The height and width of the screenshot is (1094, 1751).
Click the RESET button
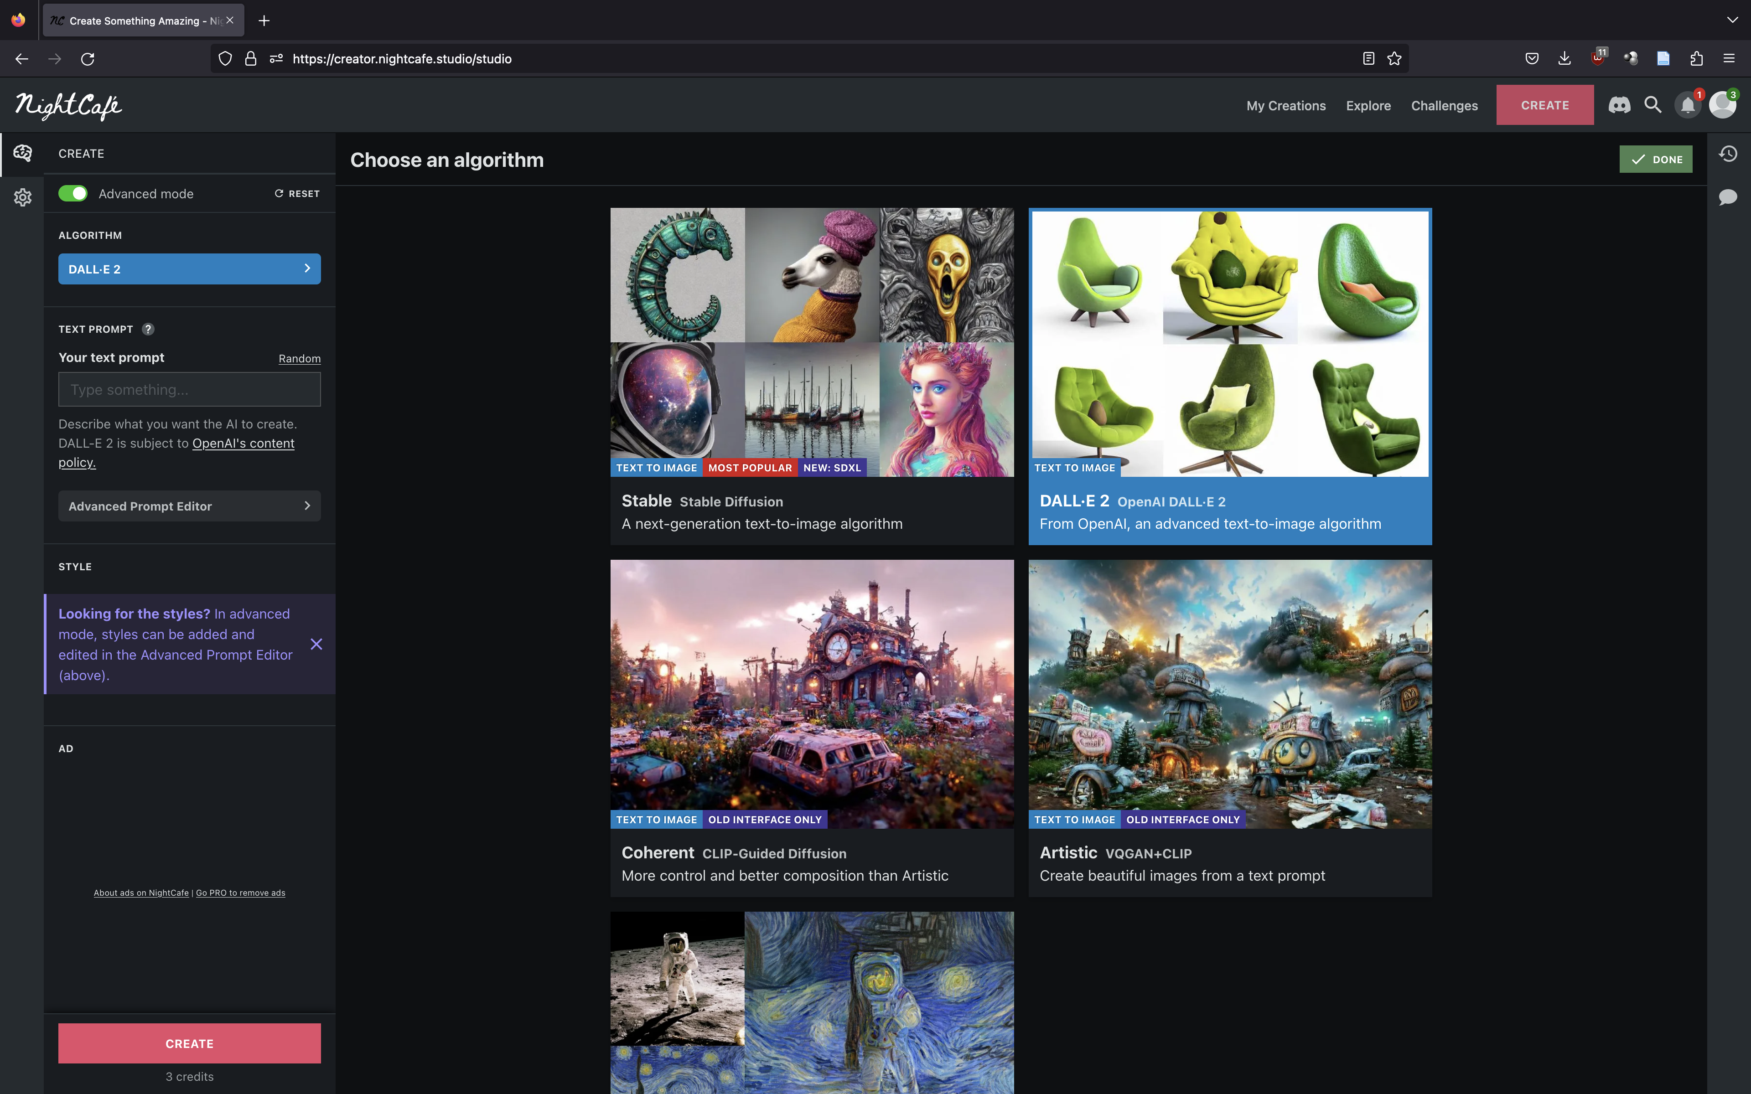(297, 194)
